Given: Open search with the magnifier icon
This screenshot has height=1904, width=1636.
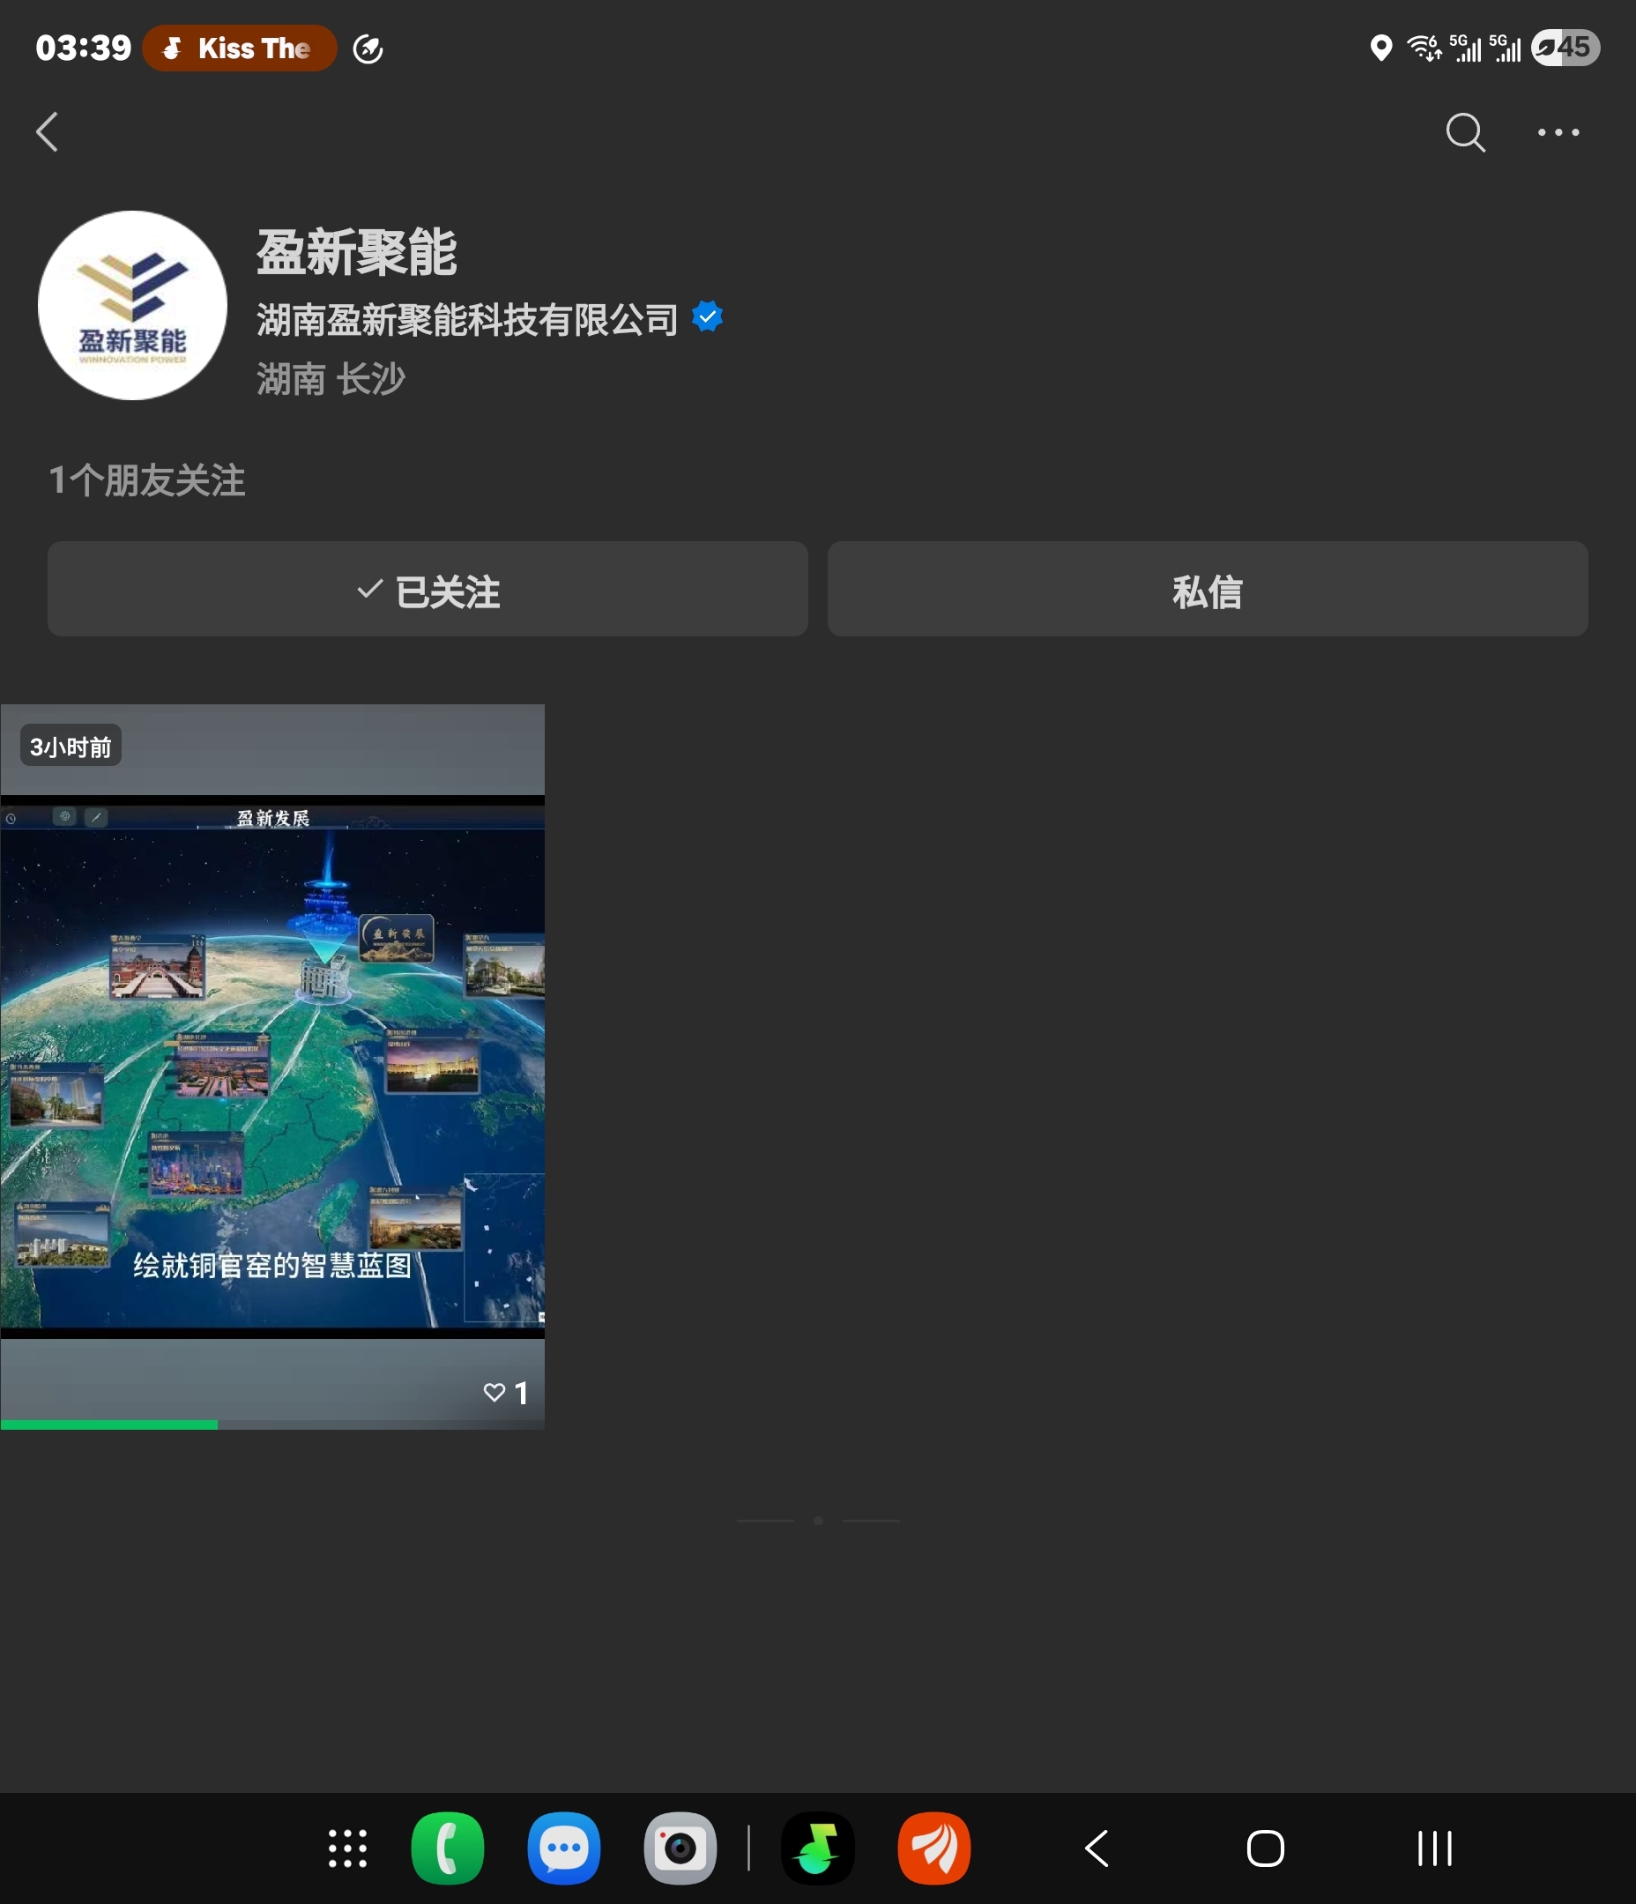Looking at the screenshot, I should click(1465, 132).
